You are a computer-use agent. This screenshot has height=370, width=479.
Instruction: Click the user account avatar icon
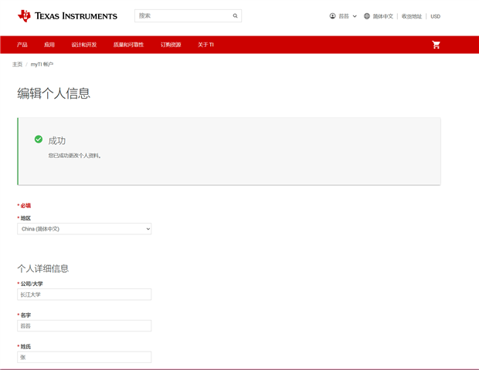332,16
